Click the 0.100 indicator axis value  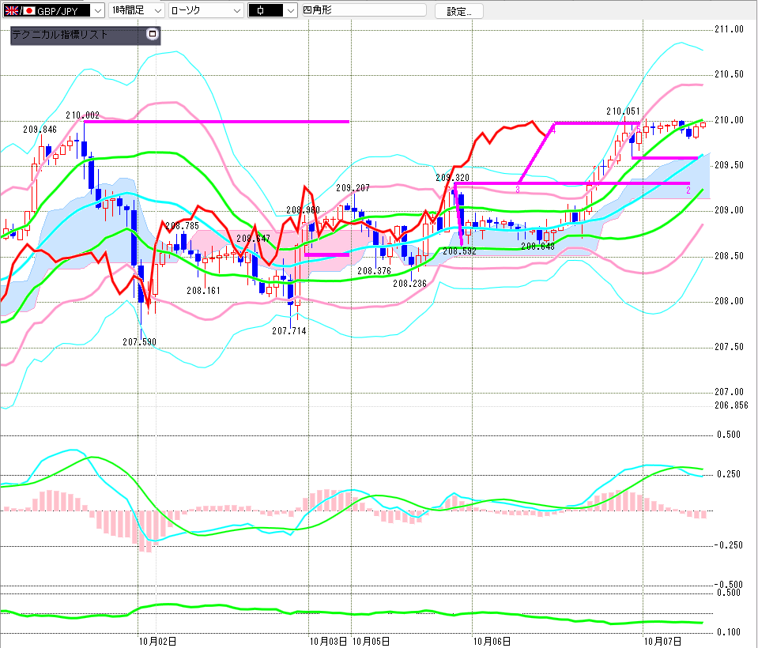729,632
